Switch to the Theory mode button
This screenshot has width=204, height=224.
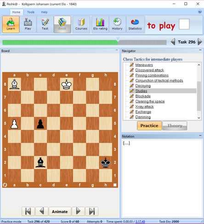point(175,126)
